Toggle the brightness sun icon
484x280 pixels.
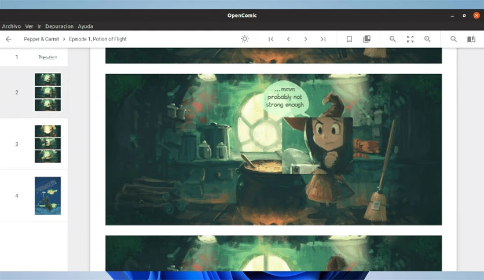click(x=244, y=39)
